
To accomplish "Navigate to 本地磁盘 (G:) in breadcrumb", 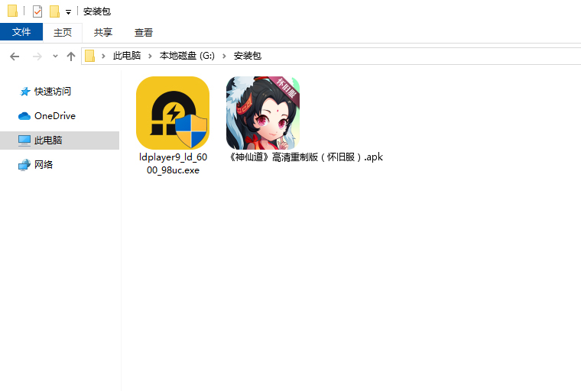I will (187, 56).
